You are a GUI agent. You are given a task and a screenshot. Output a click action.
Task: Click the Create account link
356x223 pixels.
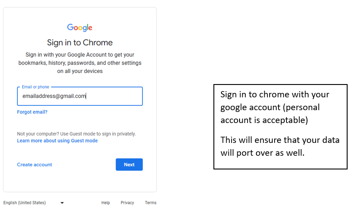coord(35,165)
